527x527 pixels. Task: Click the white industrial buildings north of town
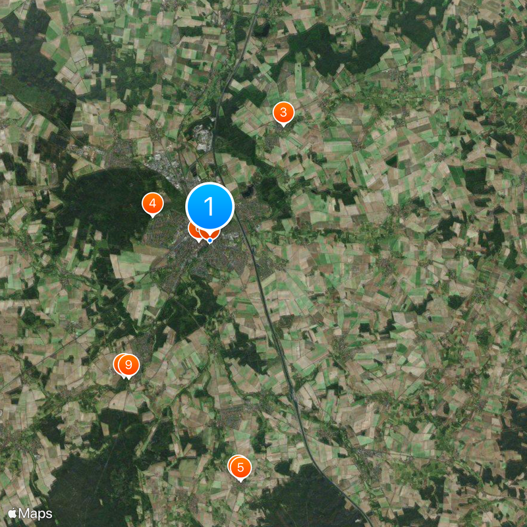coord(204,138)
